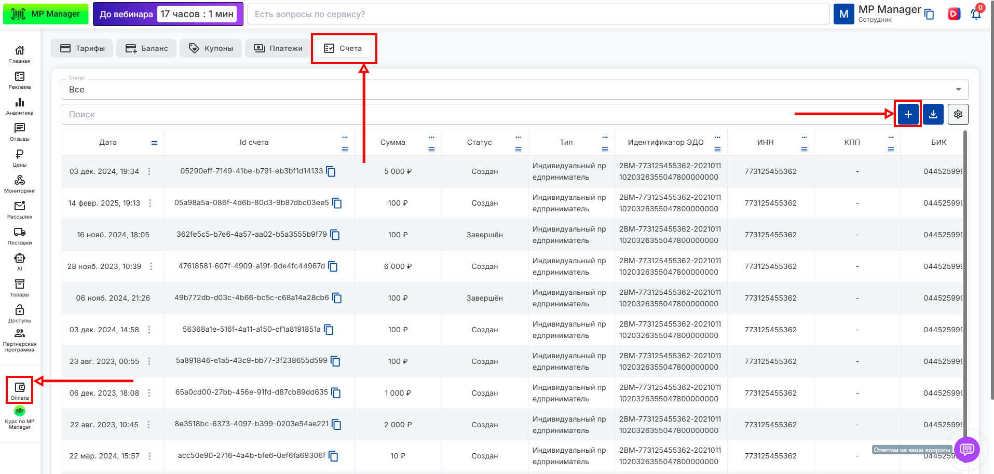Go to Мониторинг in sidebar
This screenshot has height=474, width=994.
[x=20, y=184]
